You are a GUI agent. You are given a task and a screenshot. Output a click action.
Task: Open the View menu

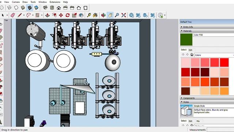(7, 2)
